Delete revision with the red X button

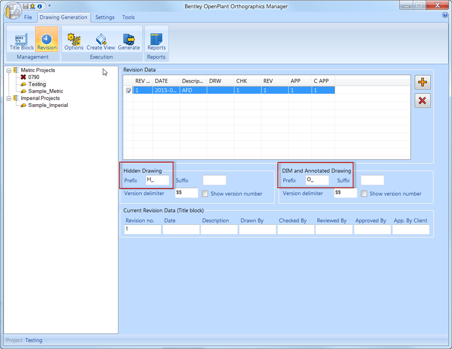click(x=423, y=100)
